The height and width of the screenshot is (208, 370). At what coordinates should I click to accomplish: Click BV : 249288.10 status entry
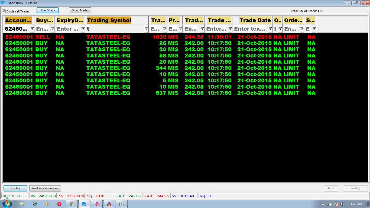click(43, 196)
